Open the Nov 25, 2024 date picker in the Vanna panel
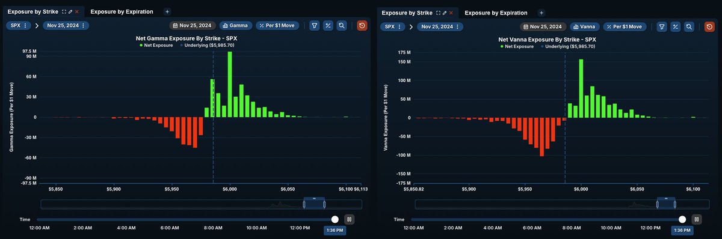The height and width of the screenshot is (239, 722). pyautogui.click(x=543, y=26)
